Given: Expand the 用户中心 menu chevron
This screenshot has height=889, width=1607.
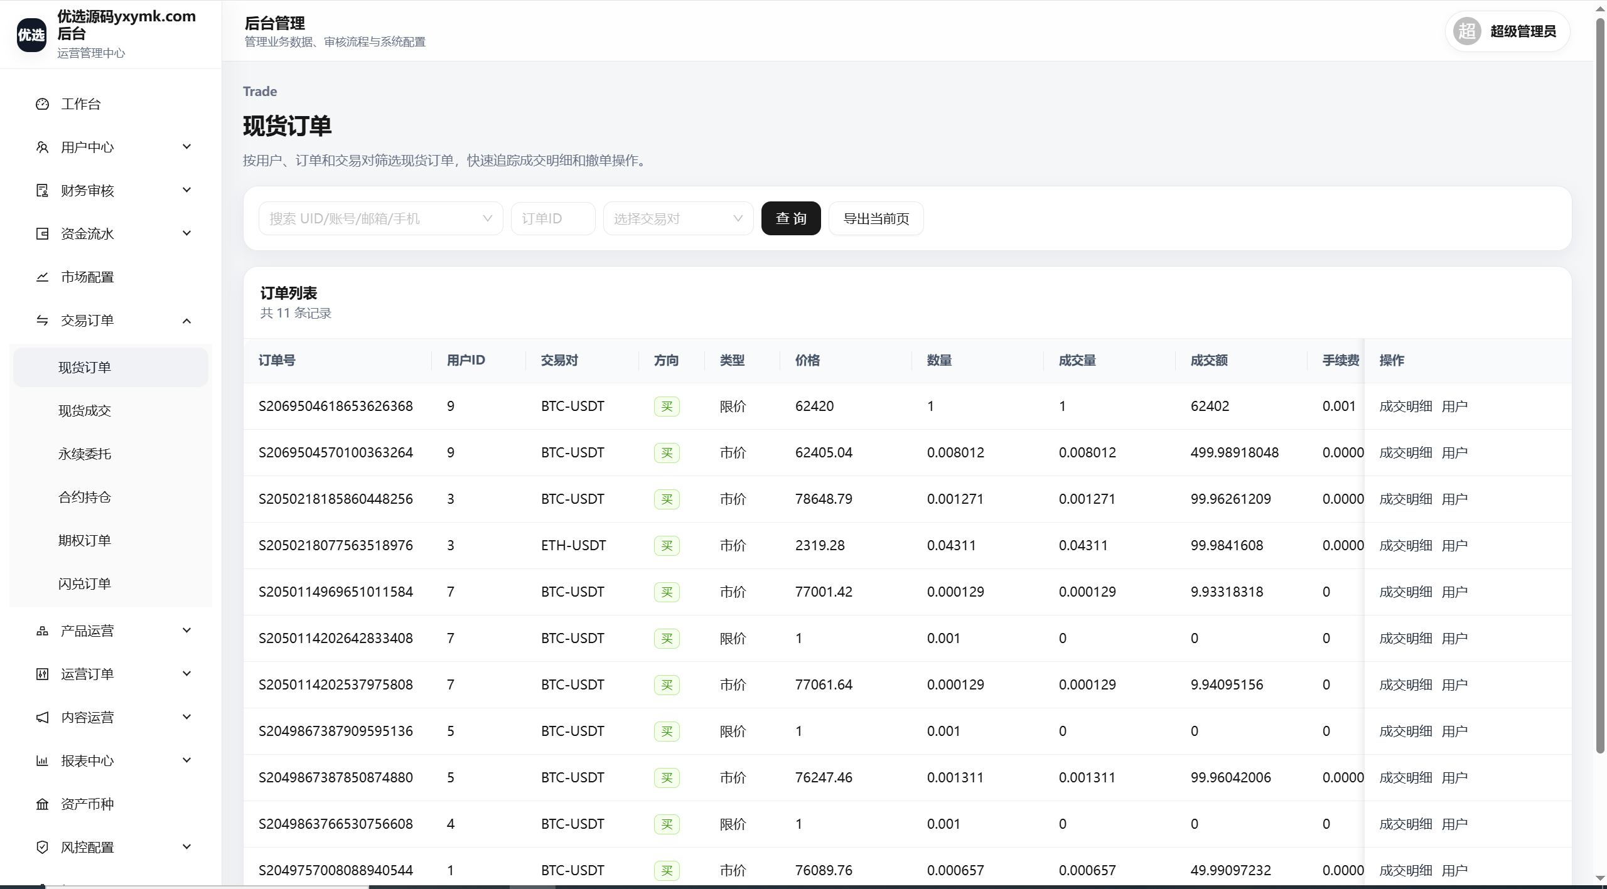Looking at the screenshot, I should coord(186,147).
